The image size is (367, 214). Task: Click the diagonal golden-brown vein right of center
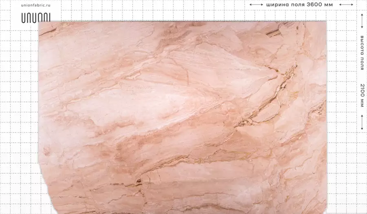click(x=267, y=101)
